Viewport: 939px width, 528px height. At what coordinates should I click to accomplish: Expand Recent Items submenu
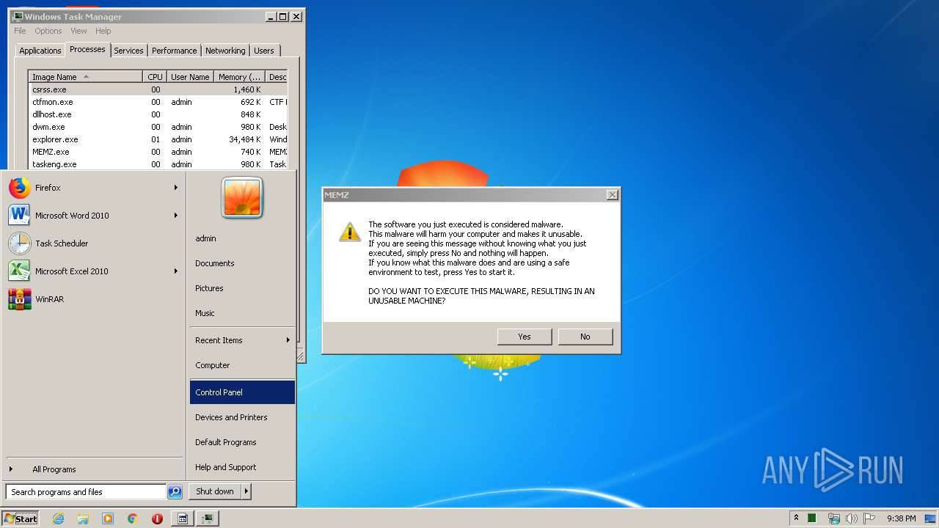coord(242,340)
